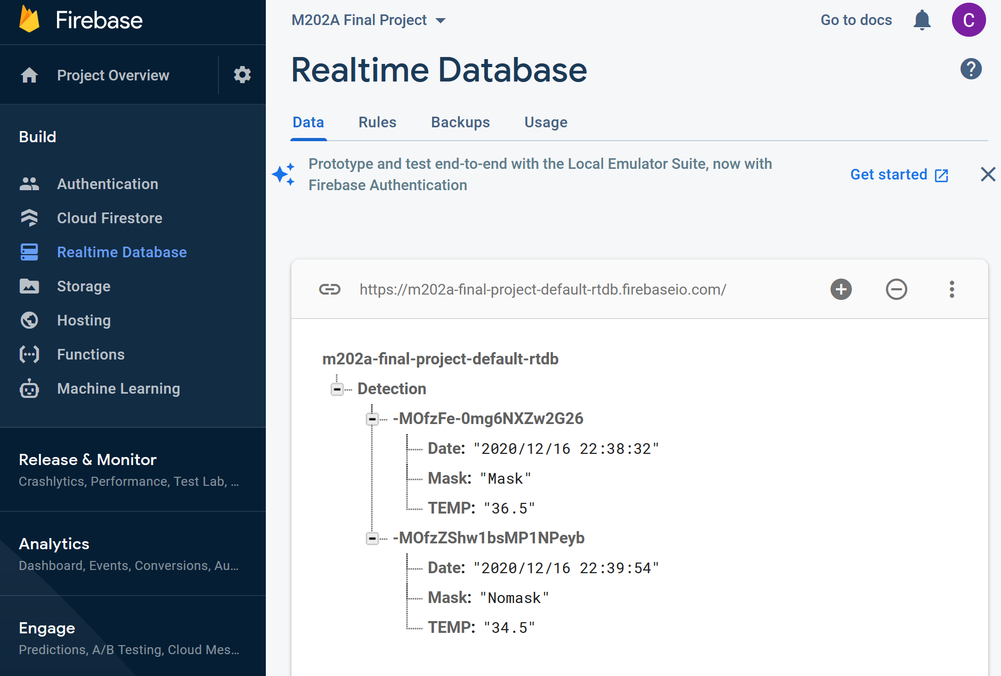Switch to the Usage tab
Image resolution: width=1001 pixels, height=676 pixels.
point(546,123)
